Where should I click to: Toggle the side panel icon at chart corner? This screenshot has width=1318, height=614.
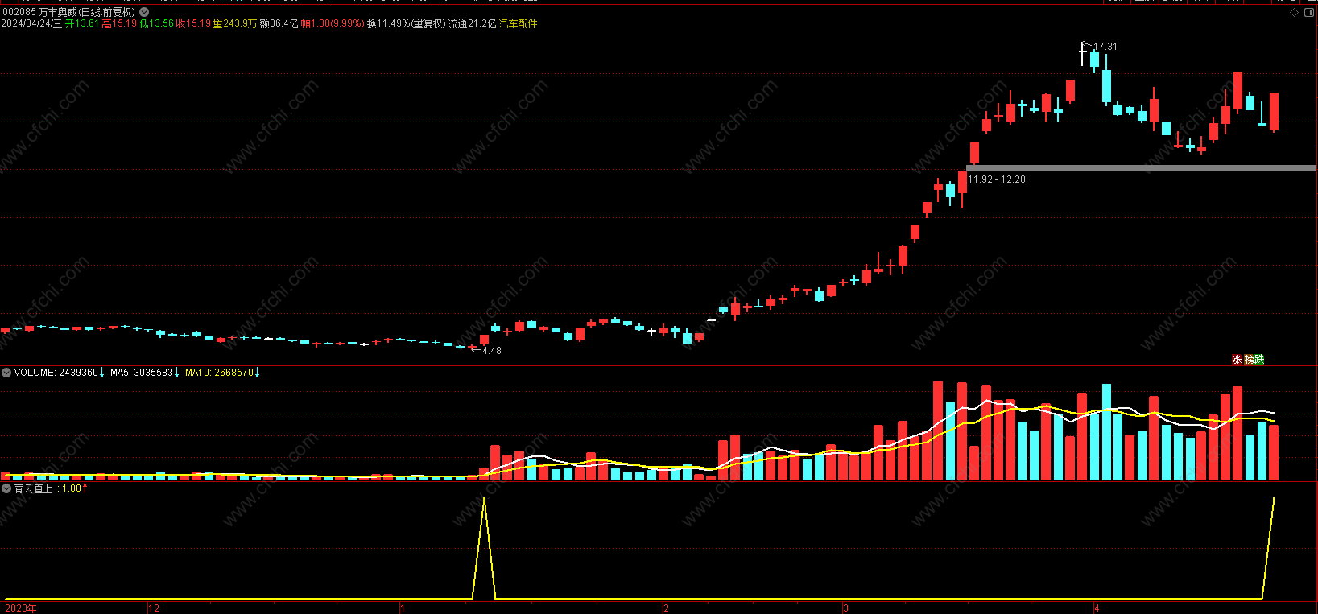1308,12
